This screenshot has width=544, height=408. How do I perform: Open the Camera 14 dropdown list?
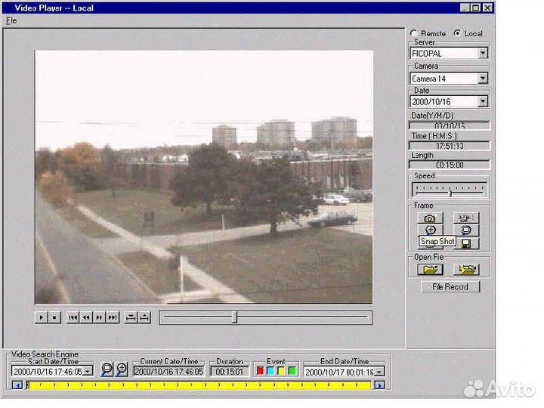482,79
